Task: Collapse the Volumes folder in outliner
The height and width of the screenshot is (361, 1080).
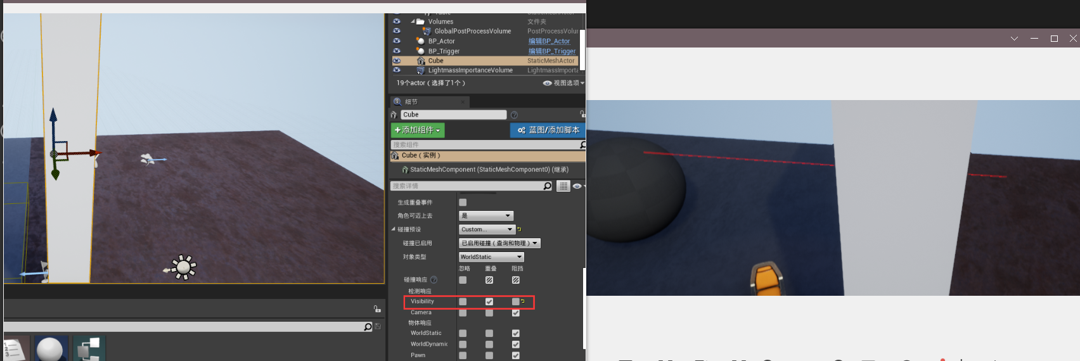Action: 413,22
